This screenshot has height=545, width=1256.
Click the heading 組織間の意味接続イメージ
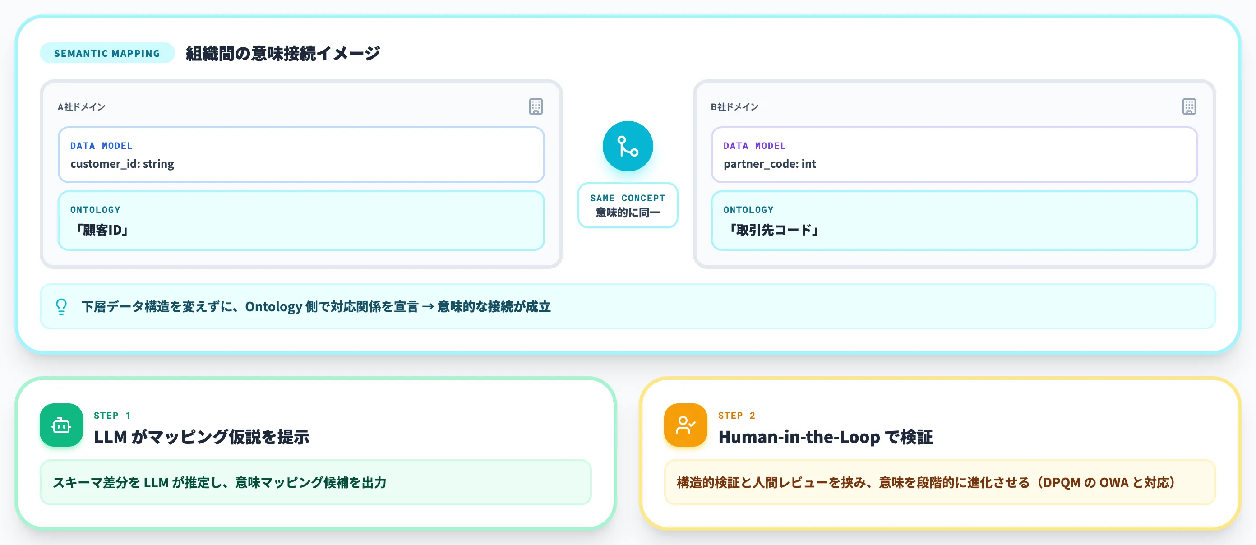[283, 53]
